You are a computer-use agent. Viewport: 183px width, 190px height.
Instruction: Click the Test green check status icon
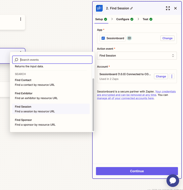click(151, 19)
